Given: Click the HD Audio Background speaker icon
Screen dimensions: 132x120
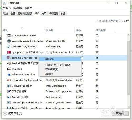Looking at the screenshot, I should [9, 80].
